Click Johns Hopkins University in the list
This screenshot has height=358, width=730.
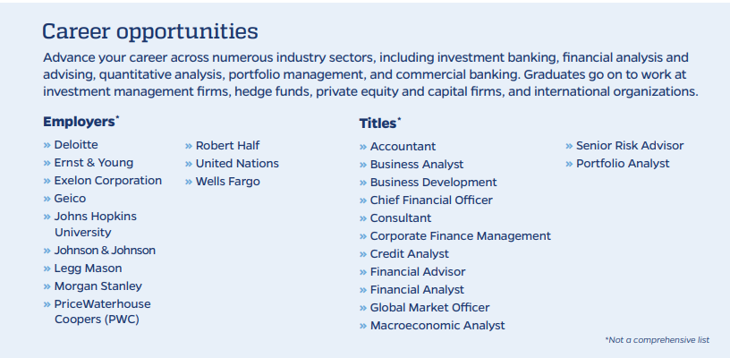pos(95,224)
